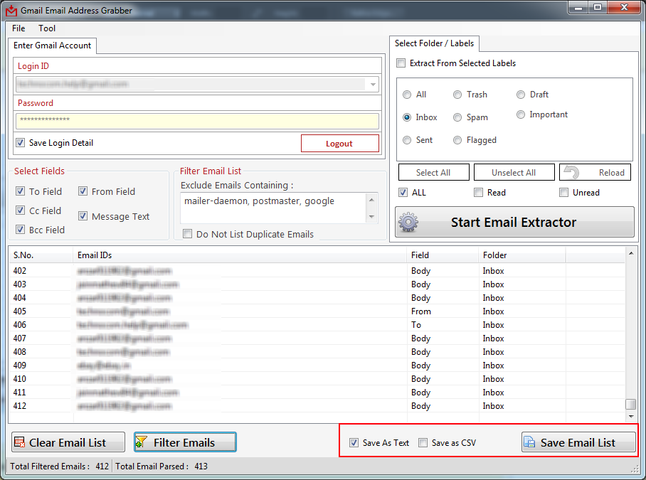Viewport: 646px width, 480px height.
Task: Click email list scroll down arrow
Action: (x=631, y=417)
